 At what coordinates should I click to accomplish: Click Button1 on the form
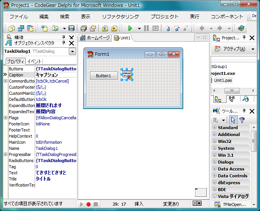click(x=104, y=76)
